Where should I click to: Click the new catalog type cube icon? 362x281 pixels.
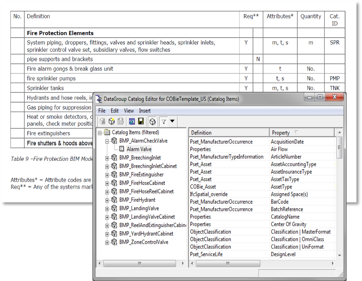pos(112,121)
